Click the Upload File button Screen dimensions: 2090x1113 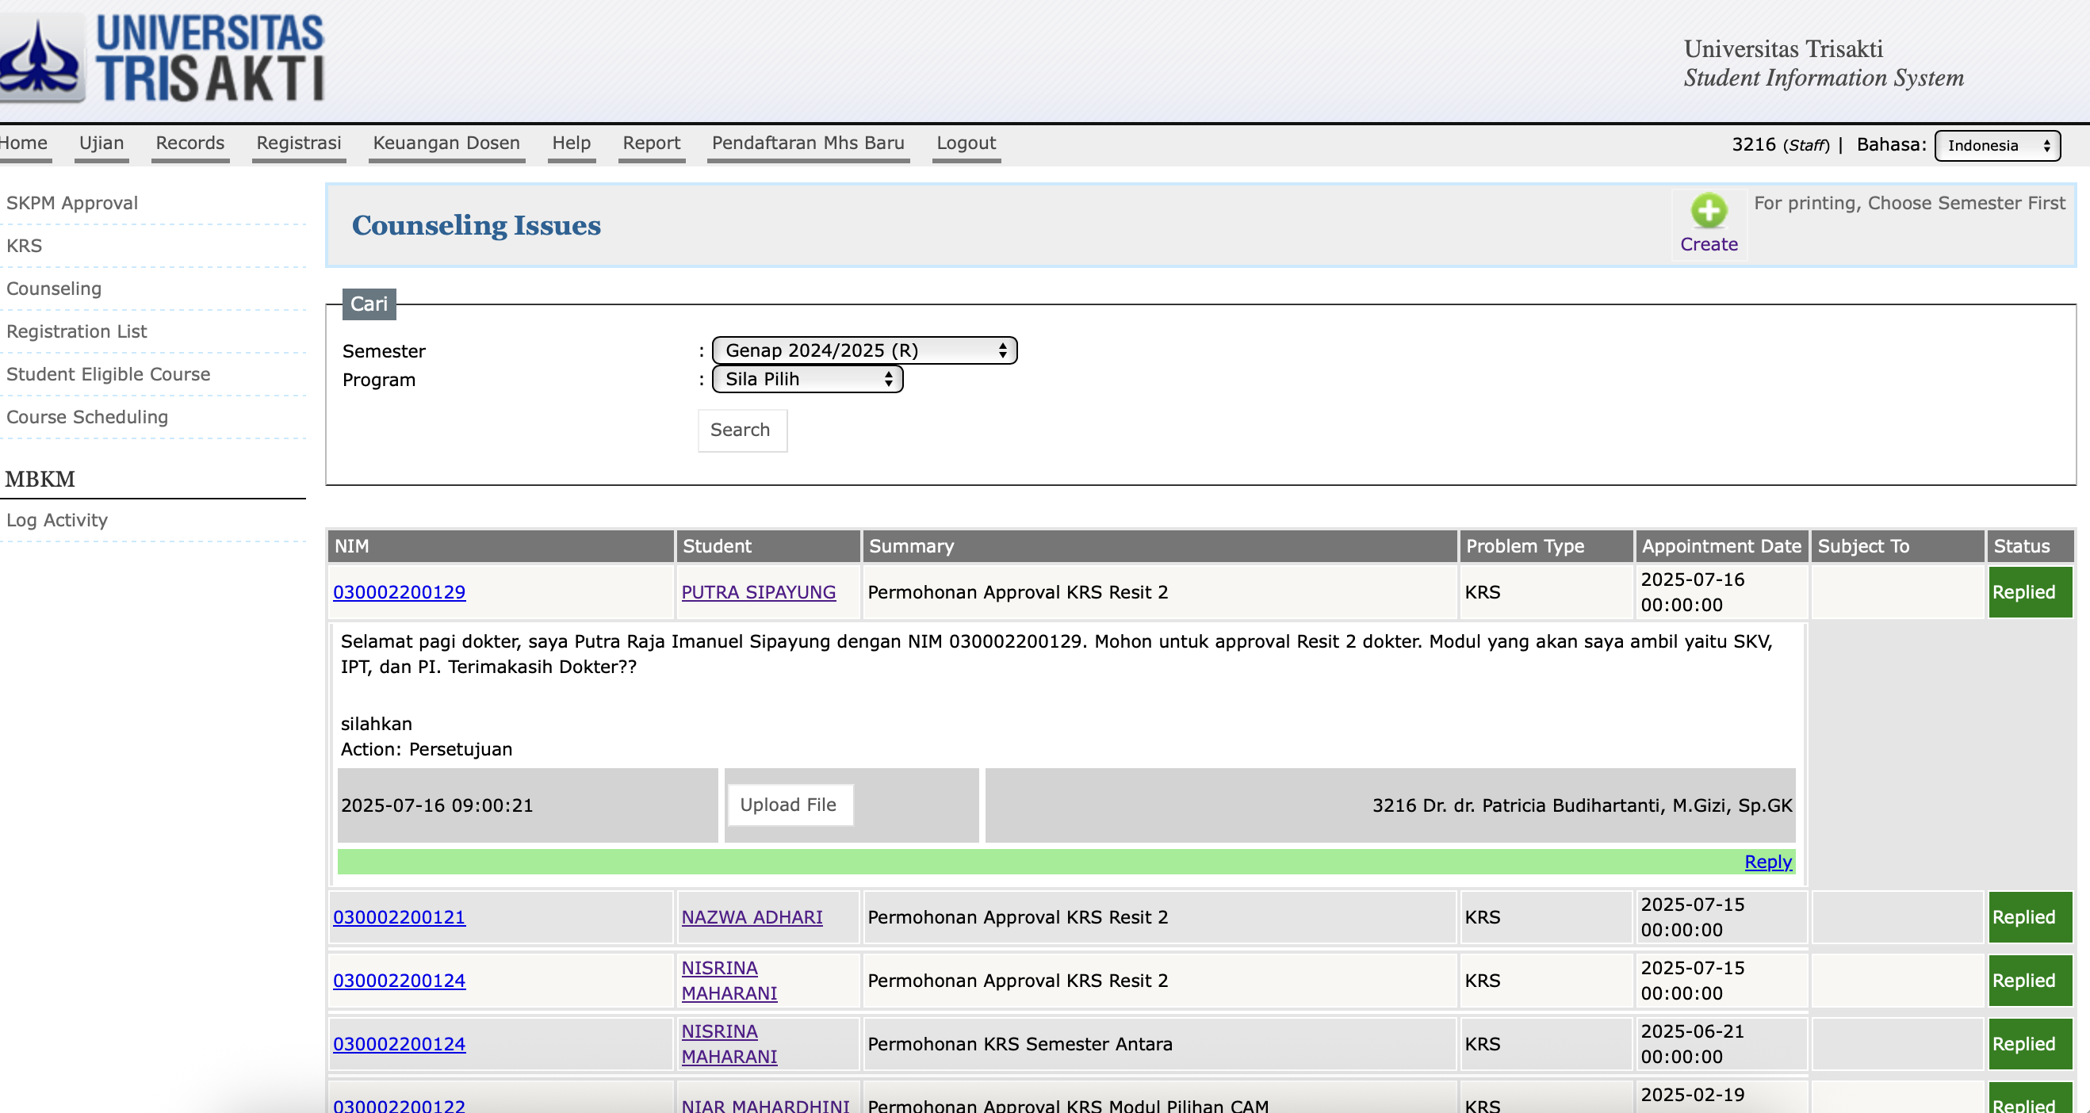[789, 805]
